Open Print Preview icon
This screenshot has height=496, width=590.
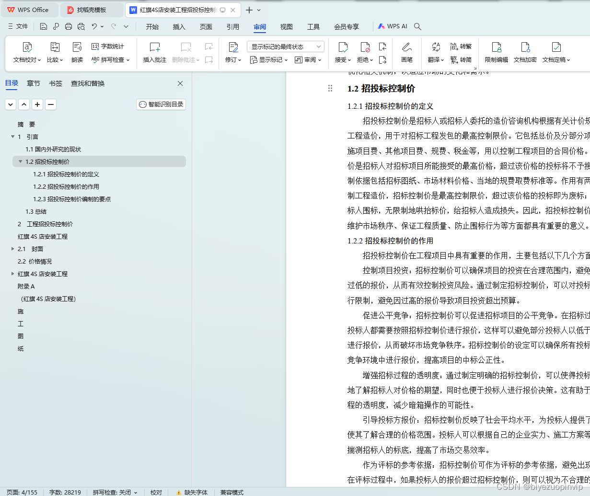coord(81,27)
